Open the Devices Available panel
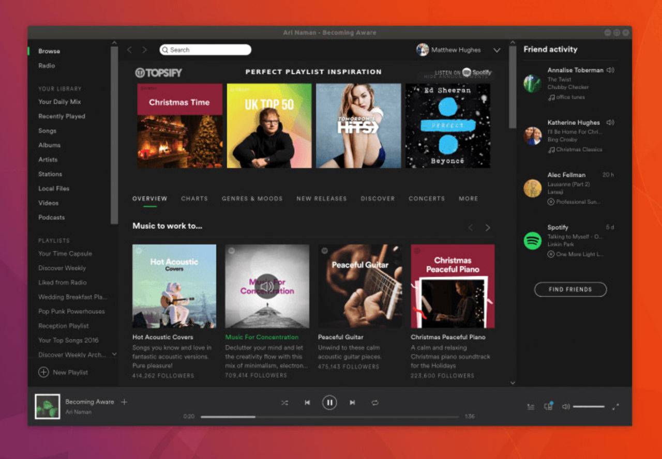Image resolution: width=662 pixels, height=459 pixels. (548, 406)
